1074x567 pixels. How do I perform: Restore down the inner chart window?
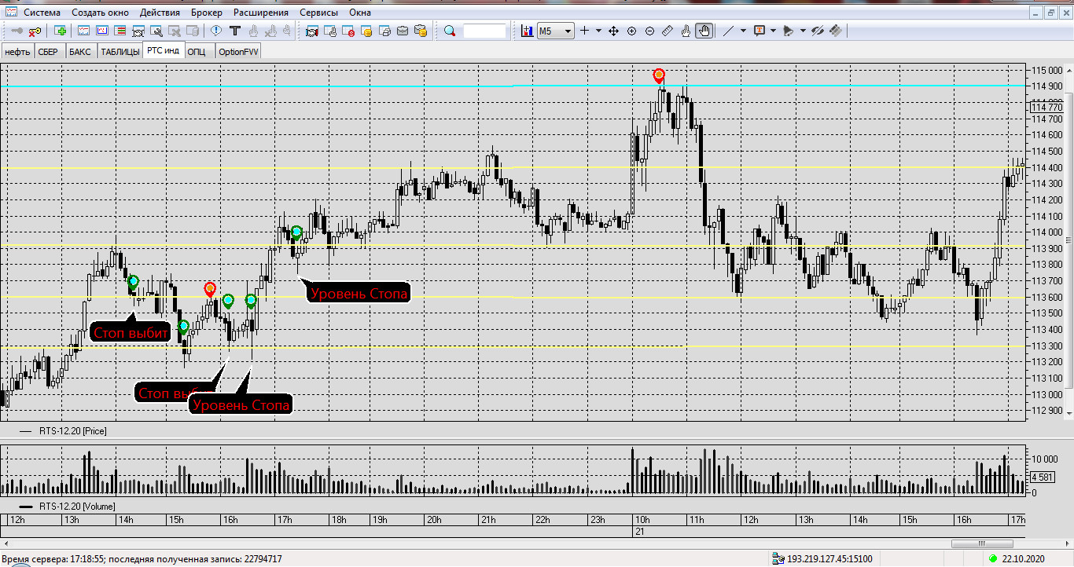(1051, 13)
